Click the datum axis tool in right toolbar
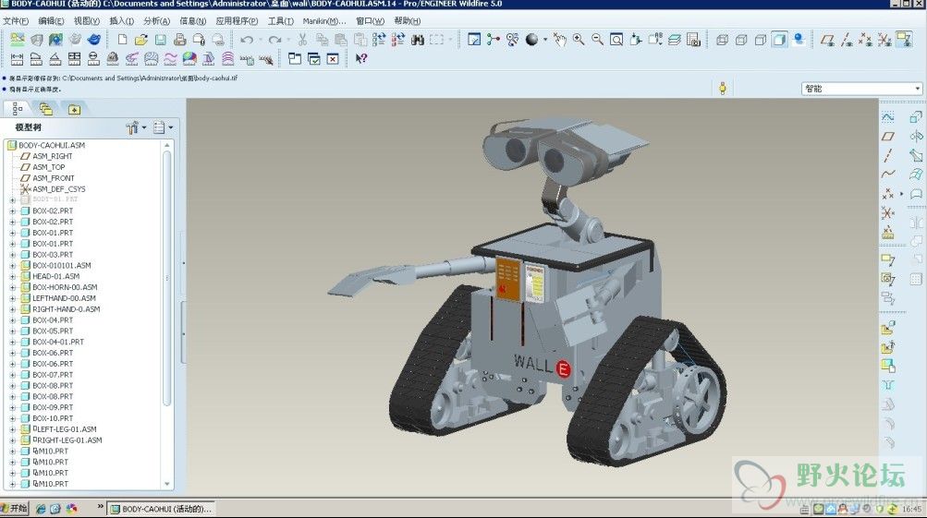Screen dimensions: 927x518 tap(888, 156)
